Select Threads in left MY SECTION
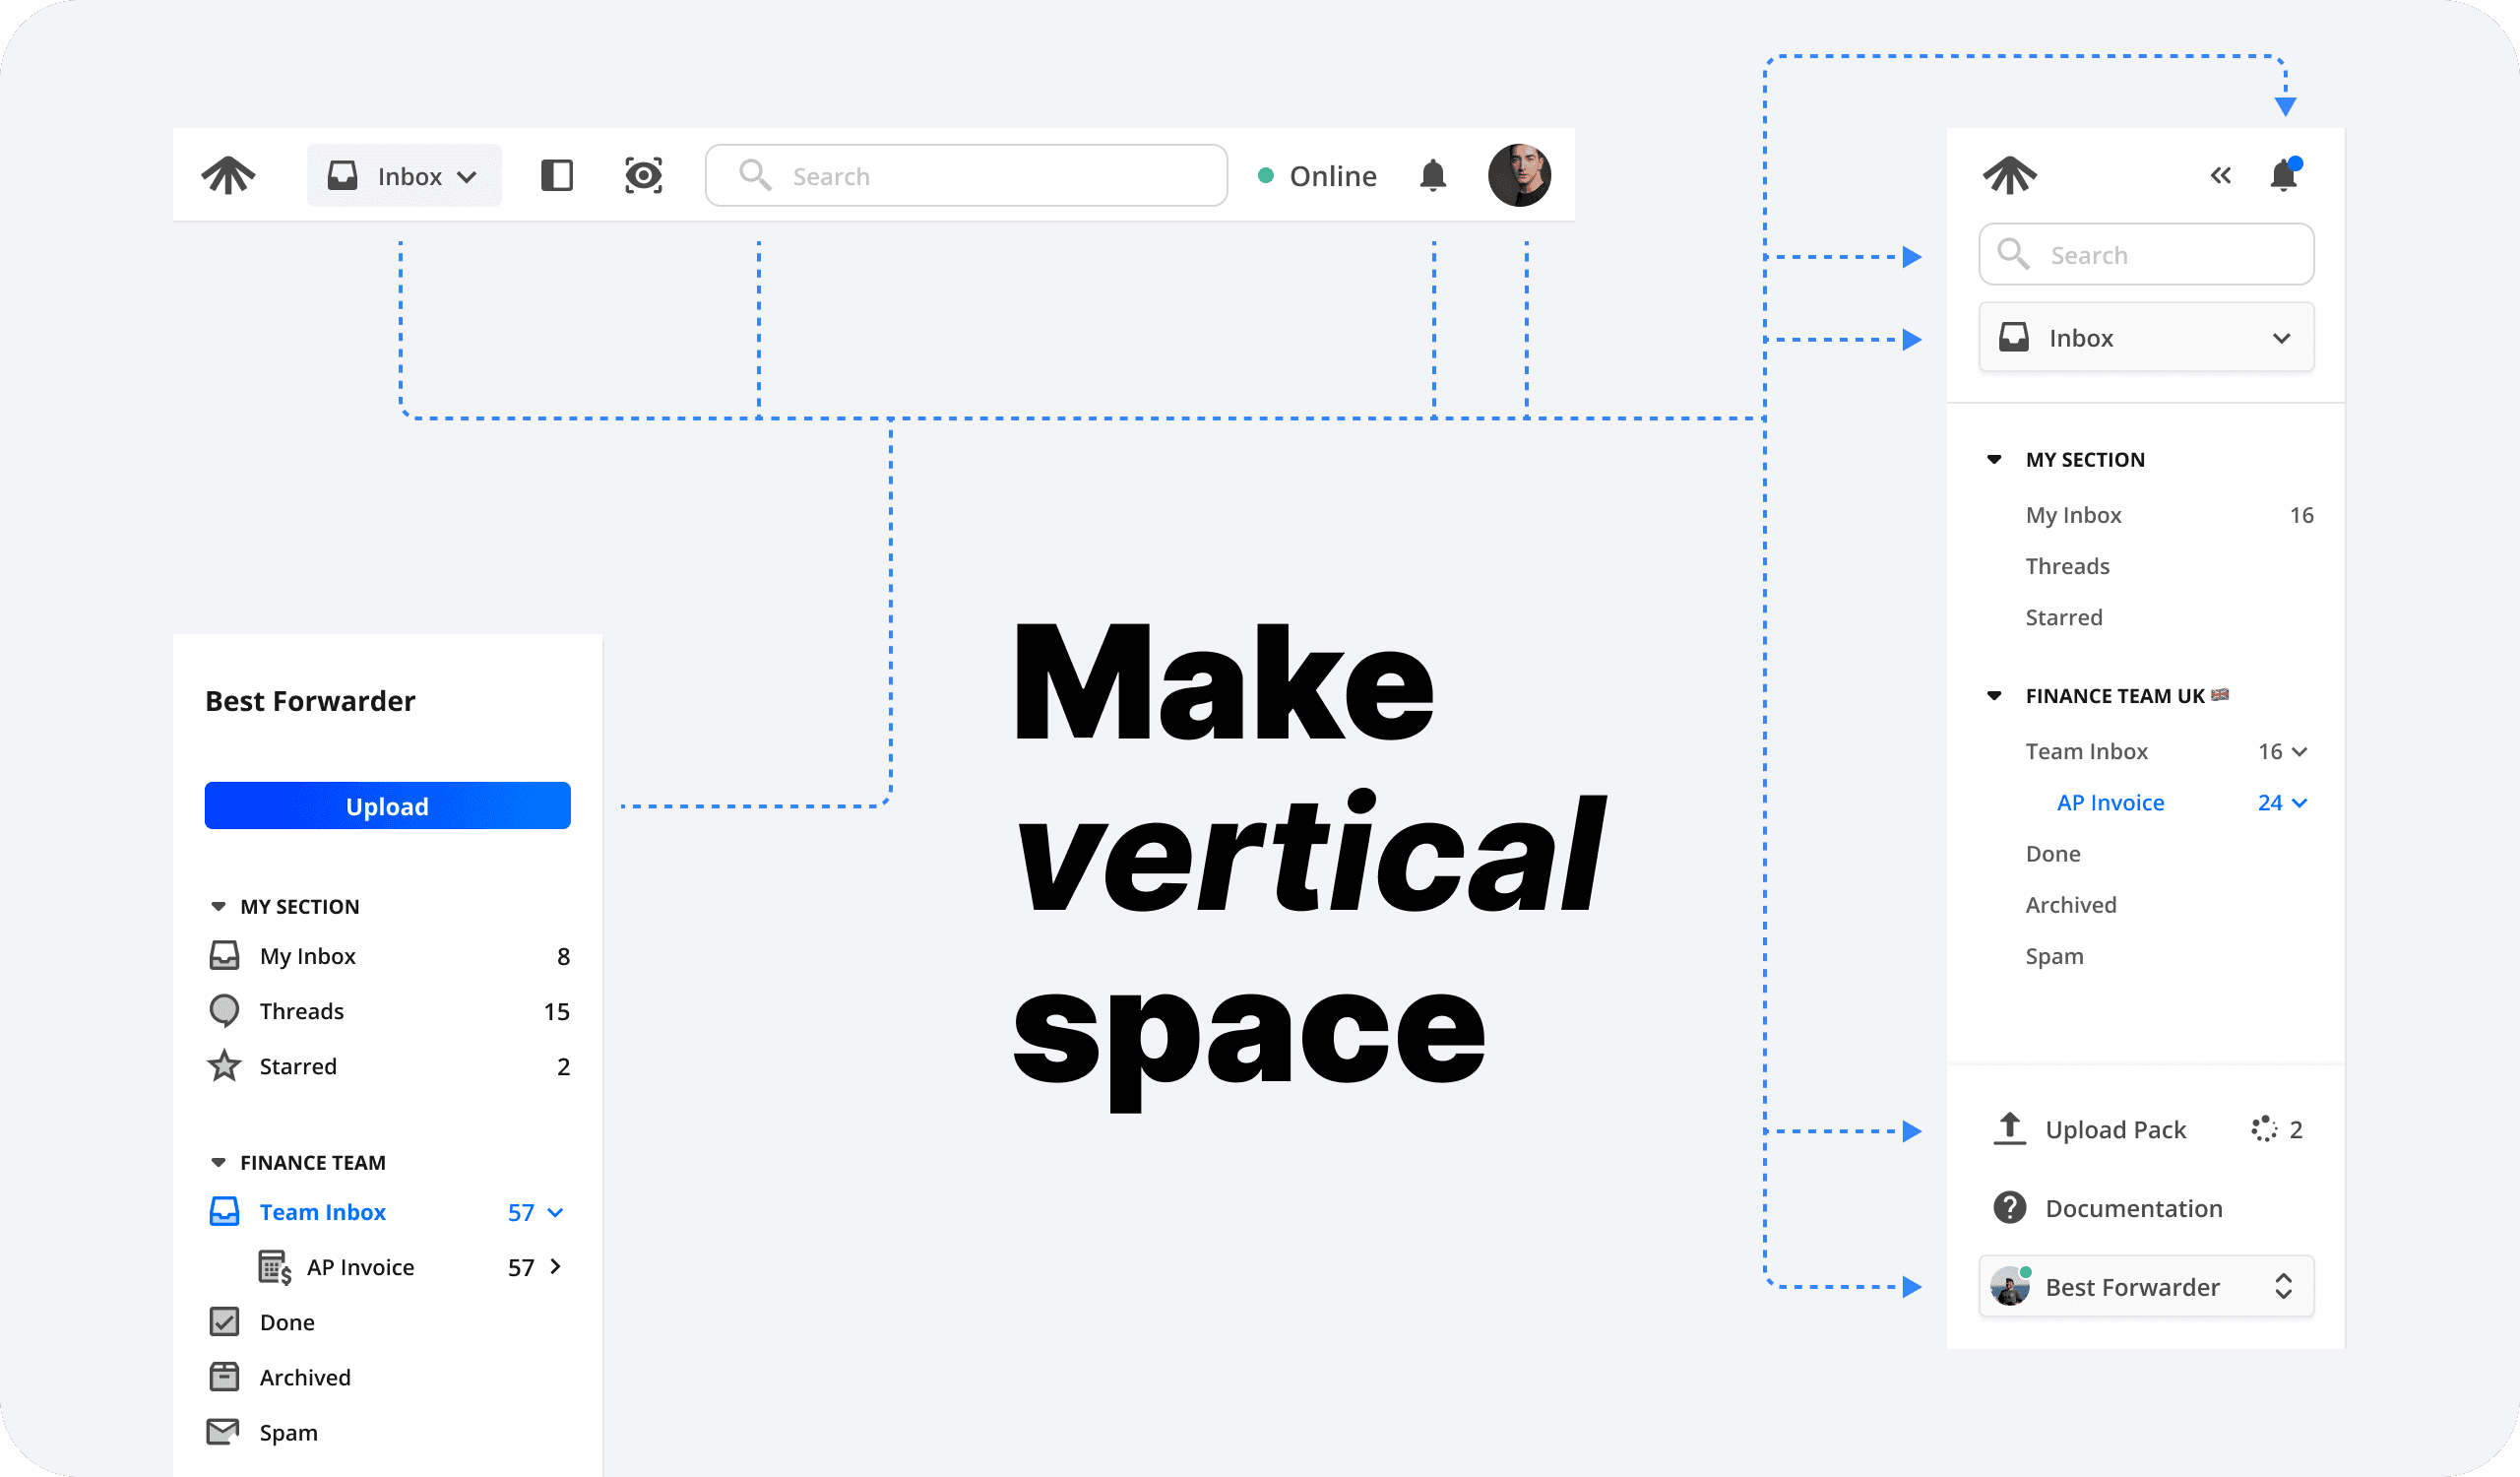2520x1477 pixels. 301,1011
